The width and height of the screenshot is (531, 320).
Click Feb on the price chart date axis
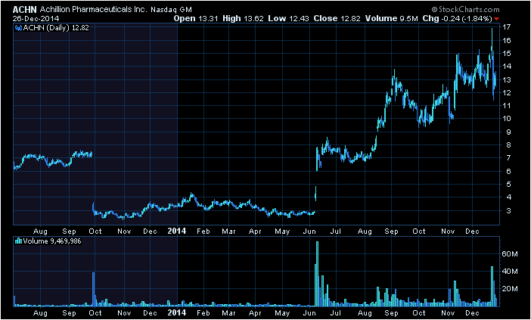203,231
